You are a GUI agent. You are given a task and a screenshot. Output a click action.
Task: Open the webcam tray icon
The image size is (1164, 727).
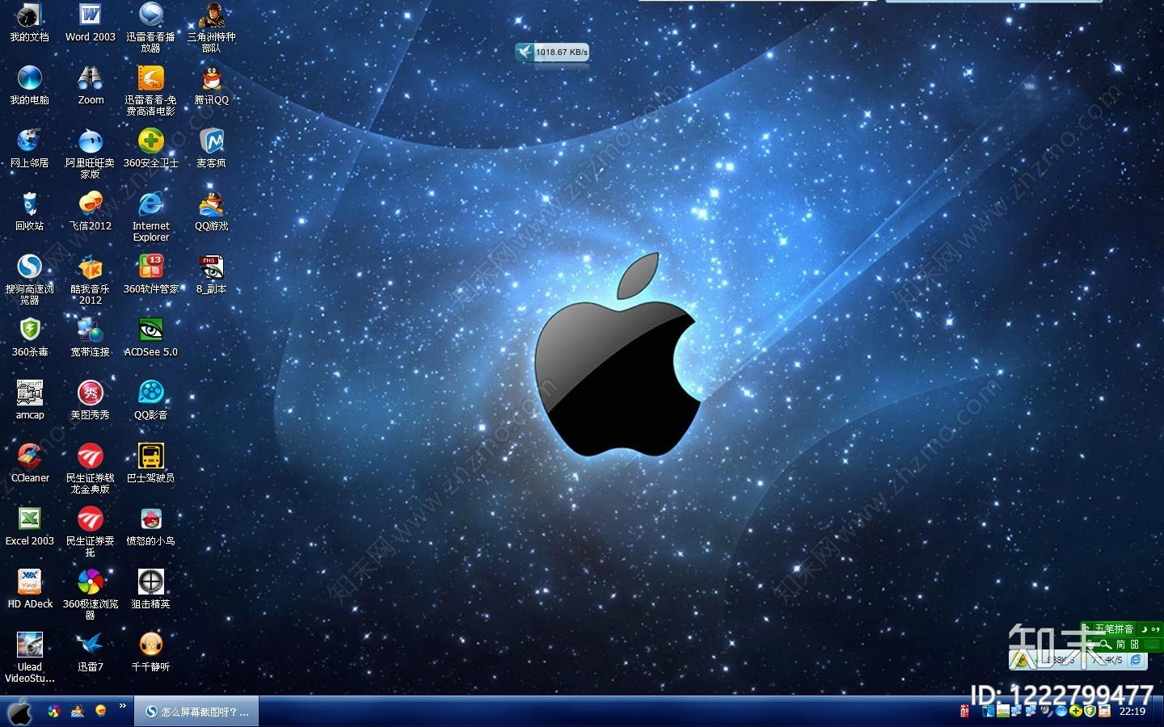pos(1046,711)
